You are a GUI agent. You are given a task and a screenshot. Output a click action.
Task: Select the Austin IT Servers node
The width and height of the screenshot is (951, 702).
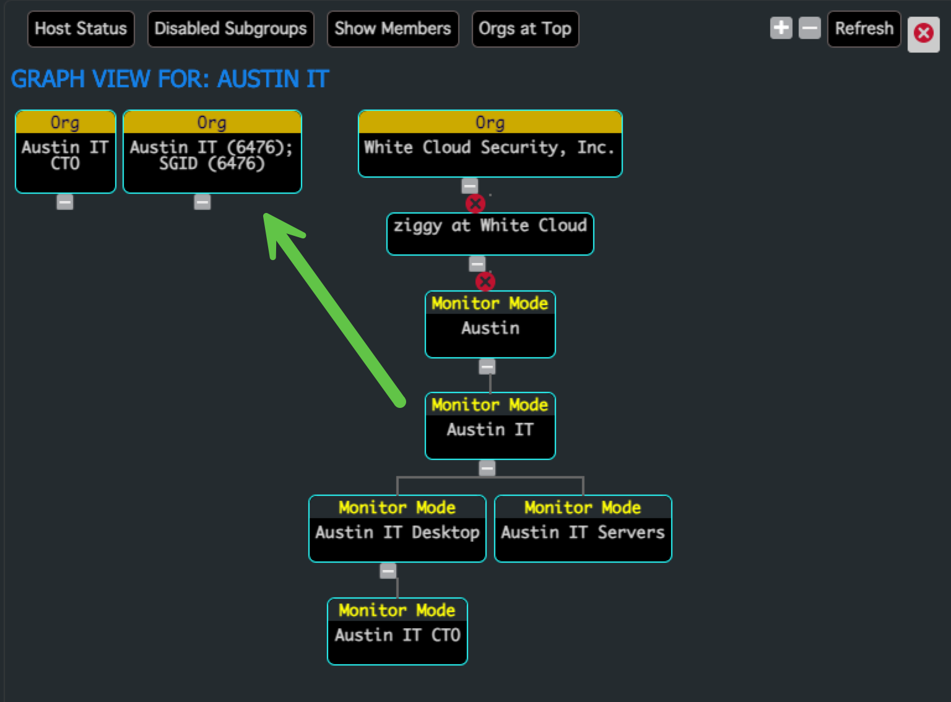point(582,529)
